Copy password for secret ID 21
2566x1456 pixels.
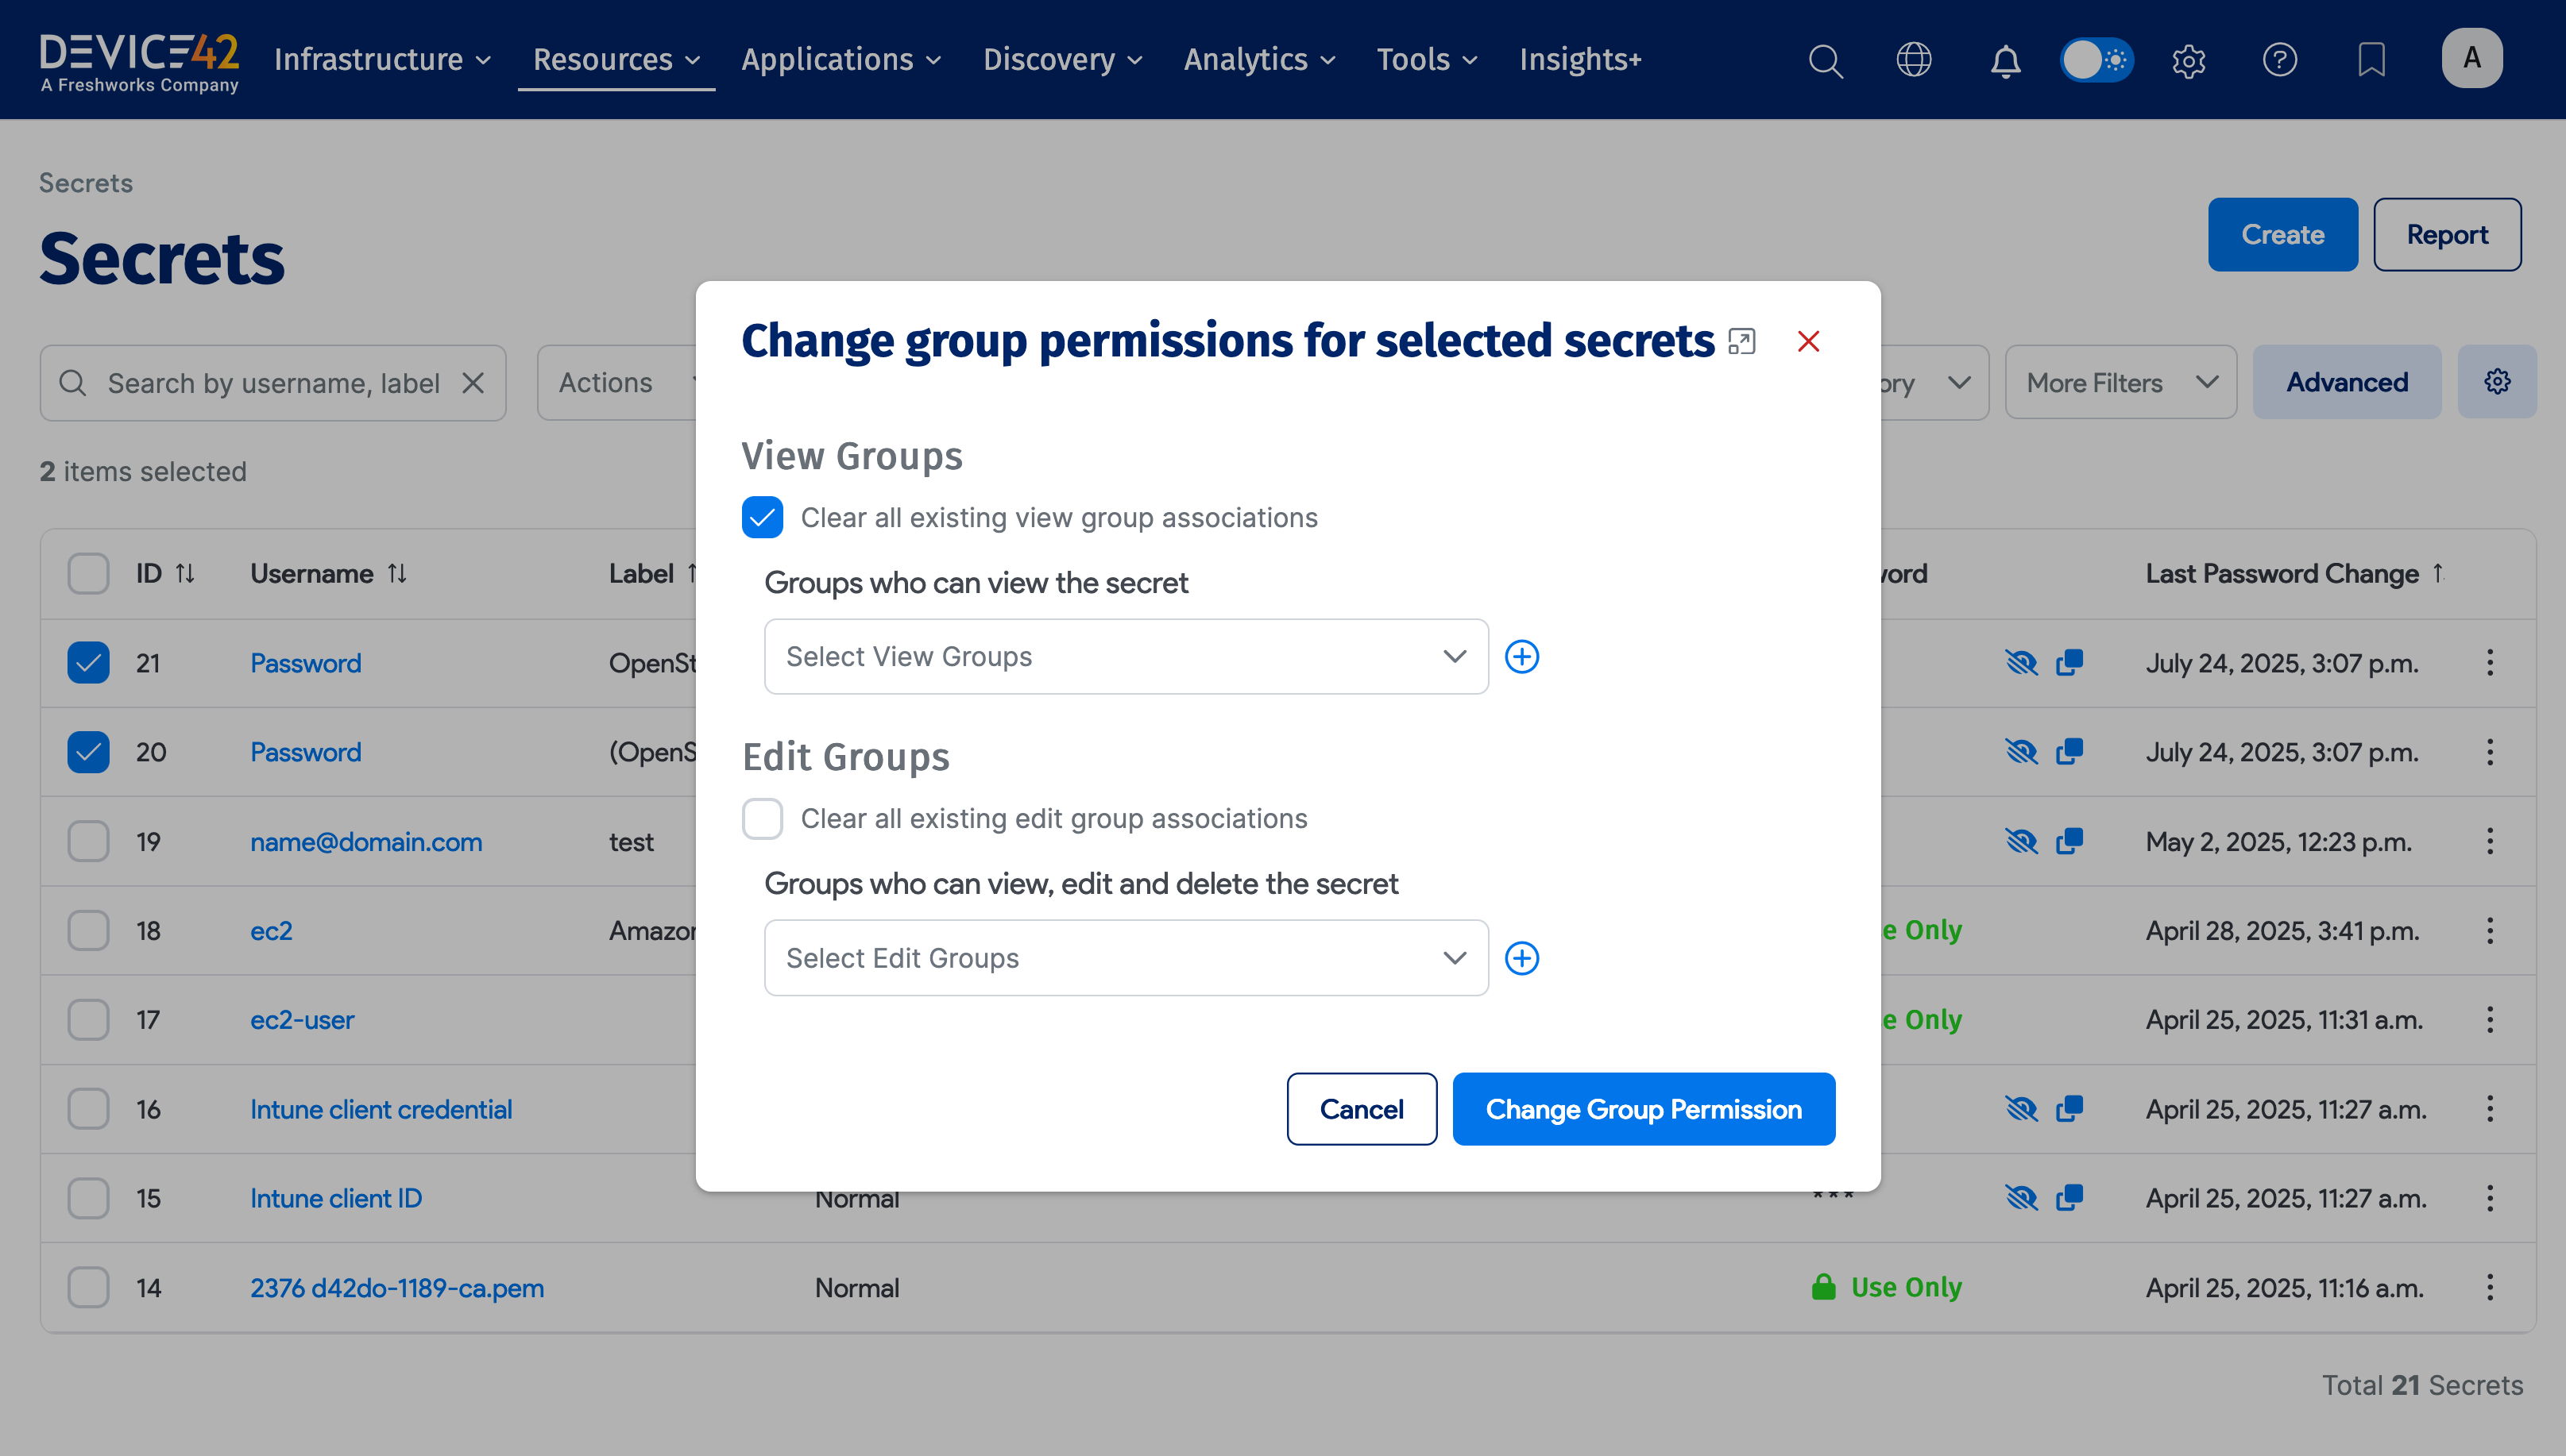tap(2069, 663)
